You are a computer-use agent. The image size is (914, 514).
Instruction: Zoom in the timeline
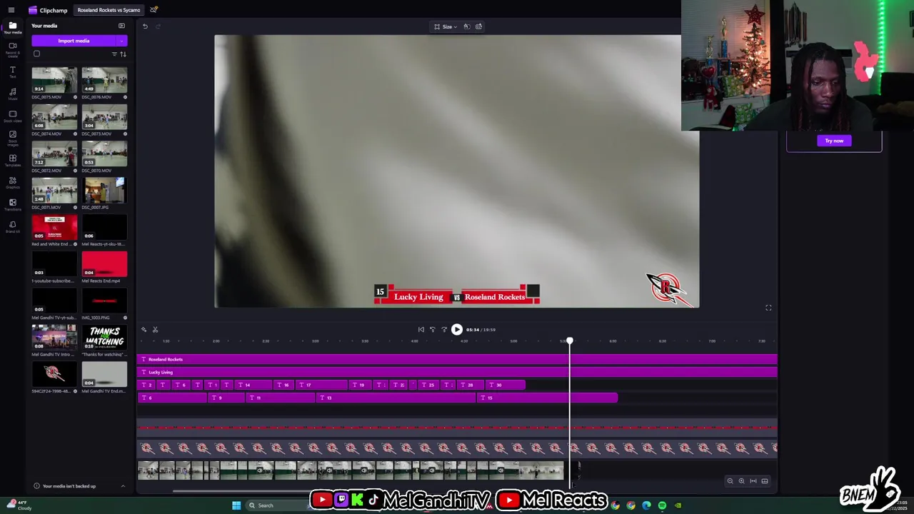tap(741, 481)
